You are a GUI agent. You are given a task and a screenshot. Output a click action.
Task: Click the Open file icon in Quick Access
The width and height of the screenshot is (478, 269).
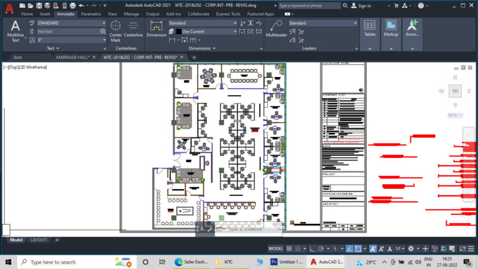coord(30,5)
